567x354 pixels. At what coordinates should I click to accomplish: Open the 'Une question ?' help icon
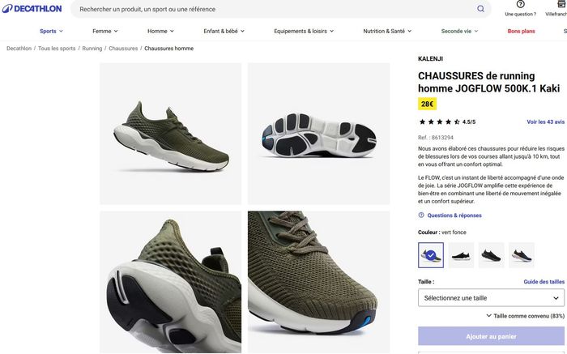coord(520,5)
